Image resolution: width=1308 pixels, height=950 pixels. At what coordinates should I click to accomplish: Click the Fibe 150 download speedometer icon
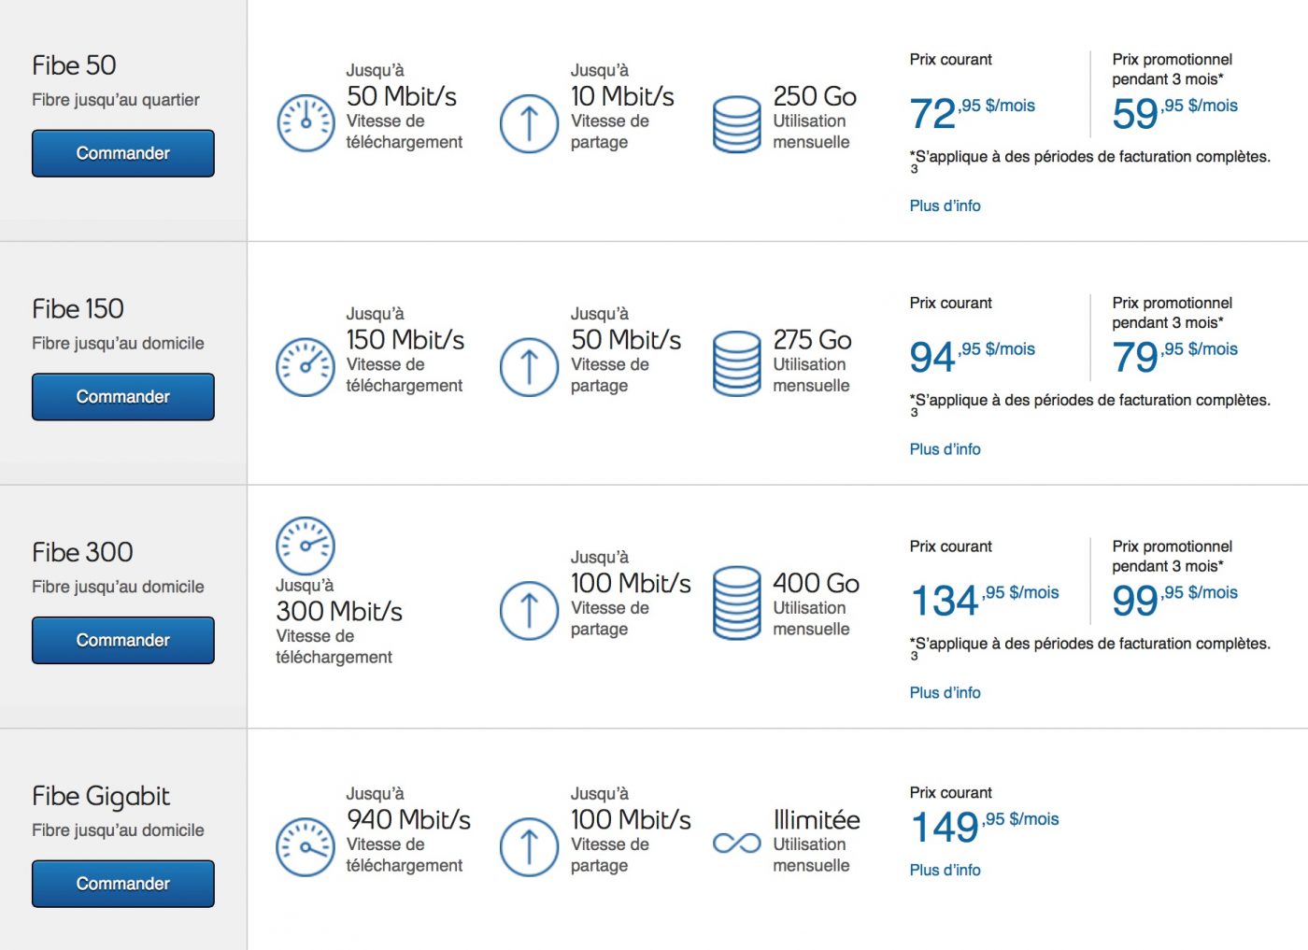[306, 367]
